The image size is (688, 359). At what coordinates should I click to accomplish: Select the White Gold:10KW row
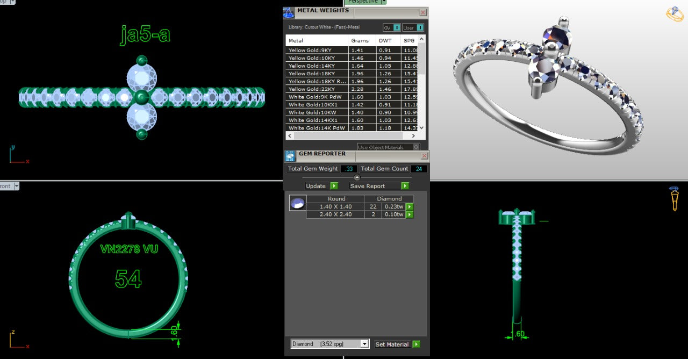click(352, 112)
